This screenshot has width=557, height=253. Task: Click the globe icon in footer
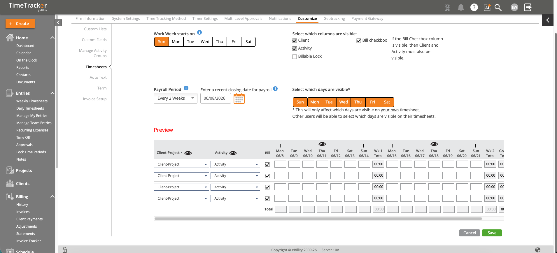(538, 250)
